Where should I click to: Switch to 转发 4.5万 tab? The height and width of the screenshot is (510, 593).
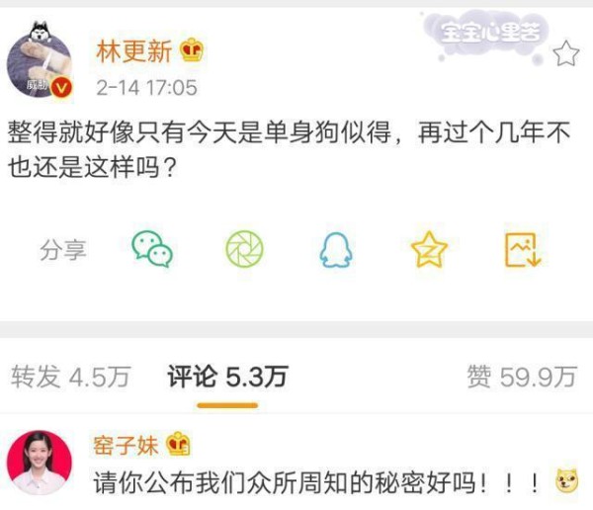click(71, 377)
